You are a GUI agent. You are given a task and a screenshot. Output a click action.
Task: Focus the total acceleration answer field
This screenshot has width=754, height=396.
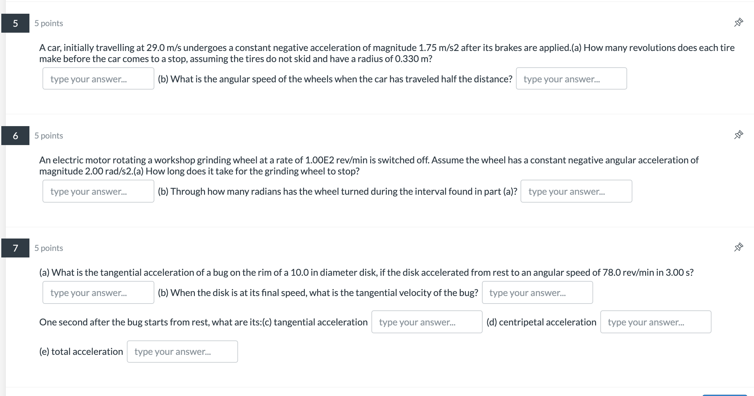pyautogui.click(x=182, y=352)
